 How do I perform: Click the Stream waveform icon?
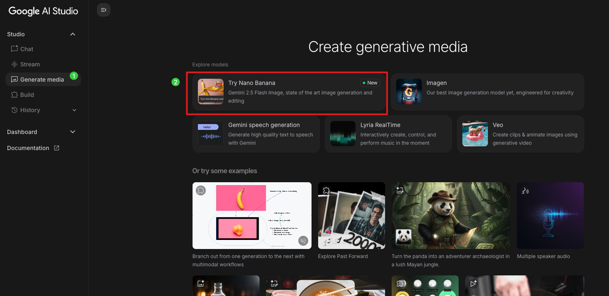point(14,64)
